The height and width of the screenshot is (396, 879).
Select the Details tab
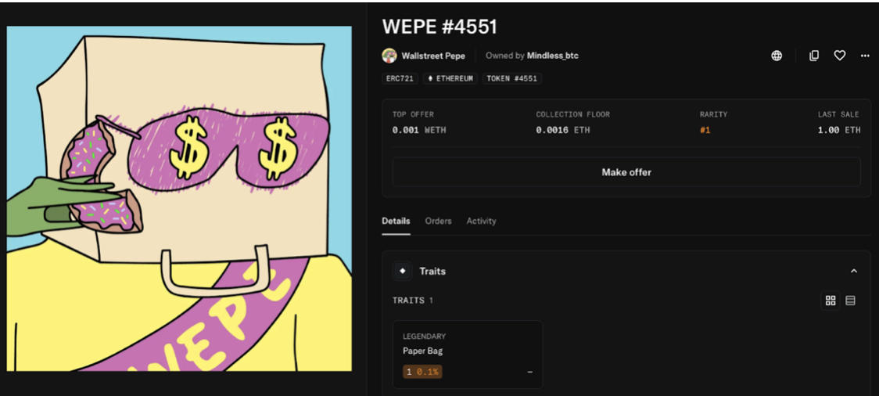tap(396, 221)
